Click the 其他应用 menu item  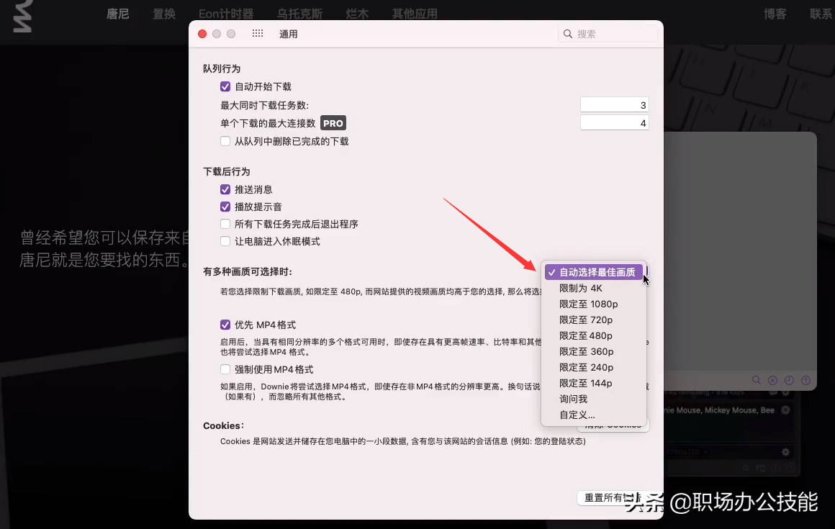[x=415, y=13]
